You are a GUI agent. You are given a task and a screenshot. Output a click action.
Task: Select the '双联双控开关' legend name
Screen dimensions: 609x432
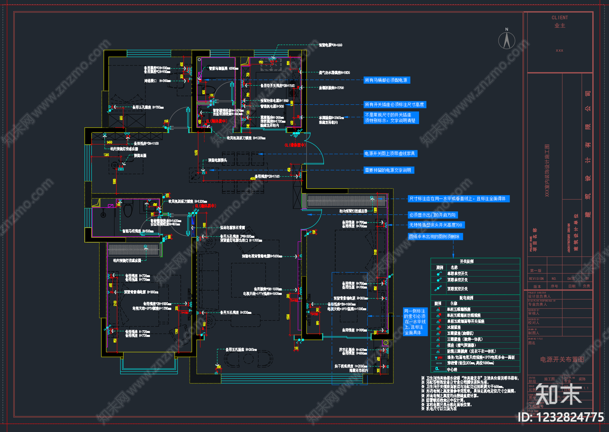(x=458, y=289)
